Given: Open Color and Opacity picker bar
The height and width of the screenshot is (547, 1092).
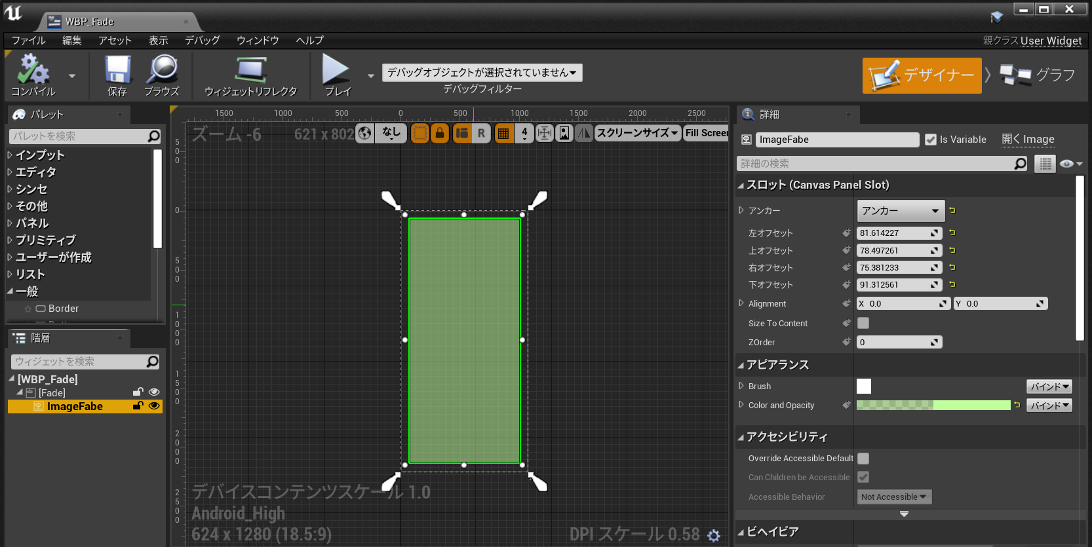Looking at the screenshot, I should [x=933, y=406].
